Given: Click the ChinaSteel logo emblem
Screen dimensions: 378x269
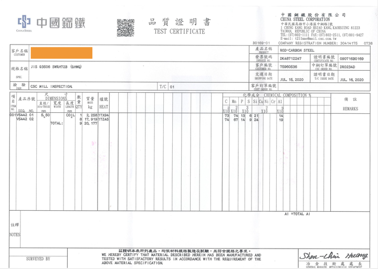Looking at the screenshot, I should [x=24, y=21].
